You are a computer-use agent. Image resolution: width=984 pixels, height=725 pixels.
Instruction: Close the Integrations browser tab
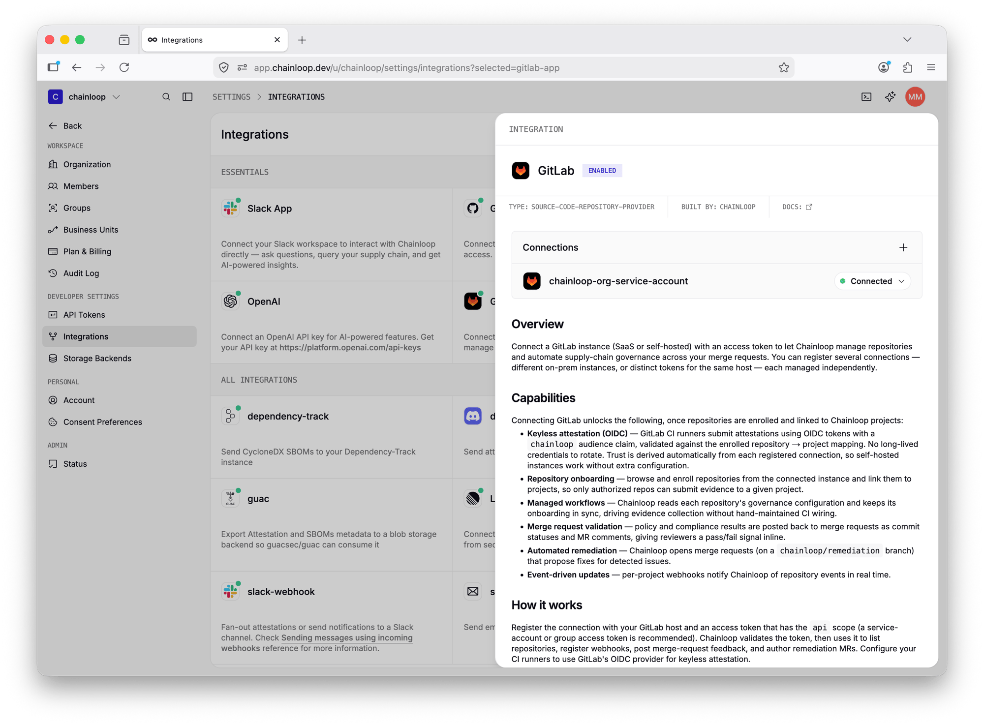point(277,40)
